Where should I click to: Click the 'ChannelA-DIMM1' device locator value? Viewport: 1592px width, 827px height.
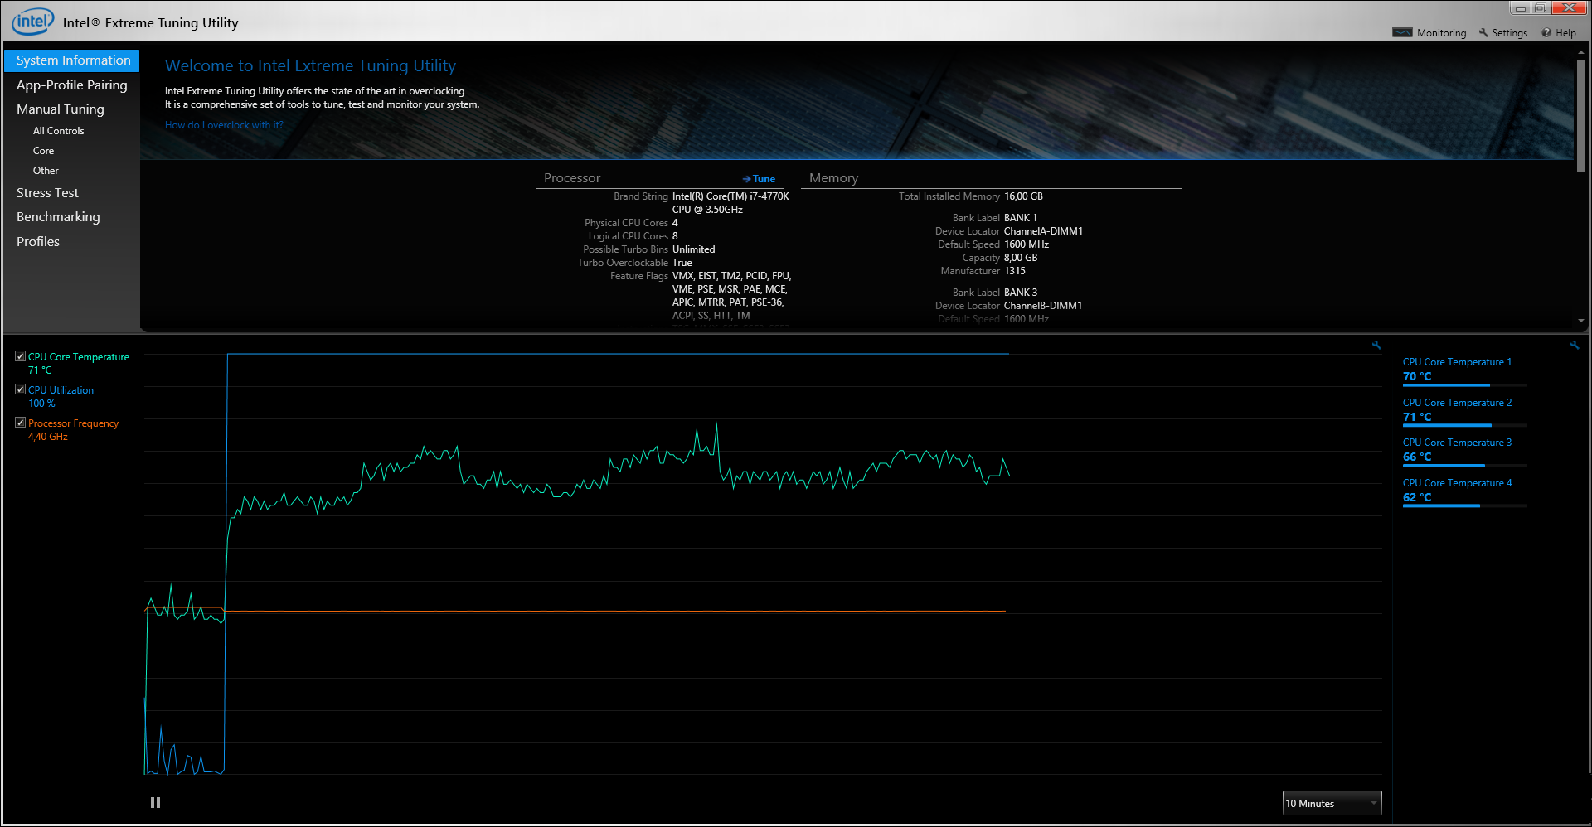pos(1043,231)
